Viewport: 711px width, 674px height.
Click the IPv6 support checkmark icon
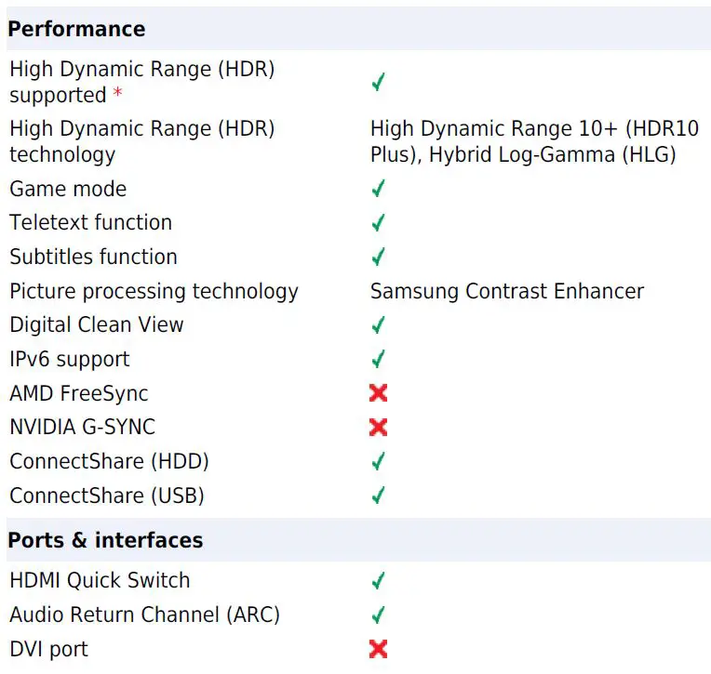(378, 359)
